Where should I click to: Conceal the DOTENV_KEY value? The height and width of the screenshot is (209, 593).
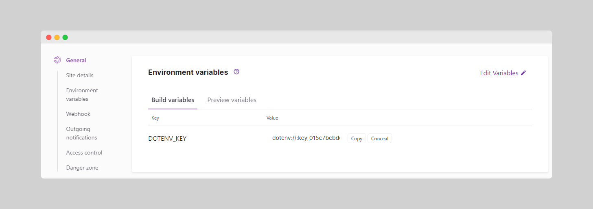[380, 139]
